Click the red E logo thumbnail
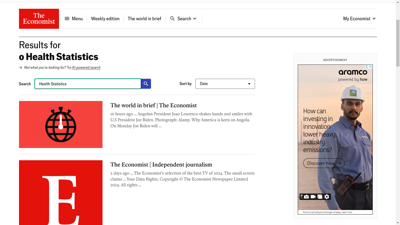 click(61, 192)
